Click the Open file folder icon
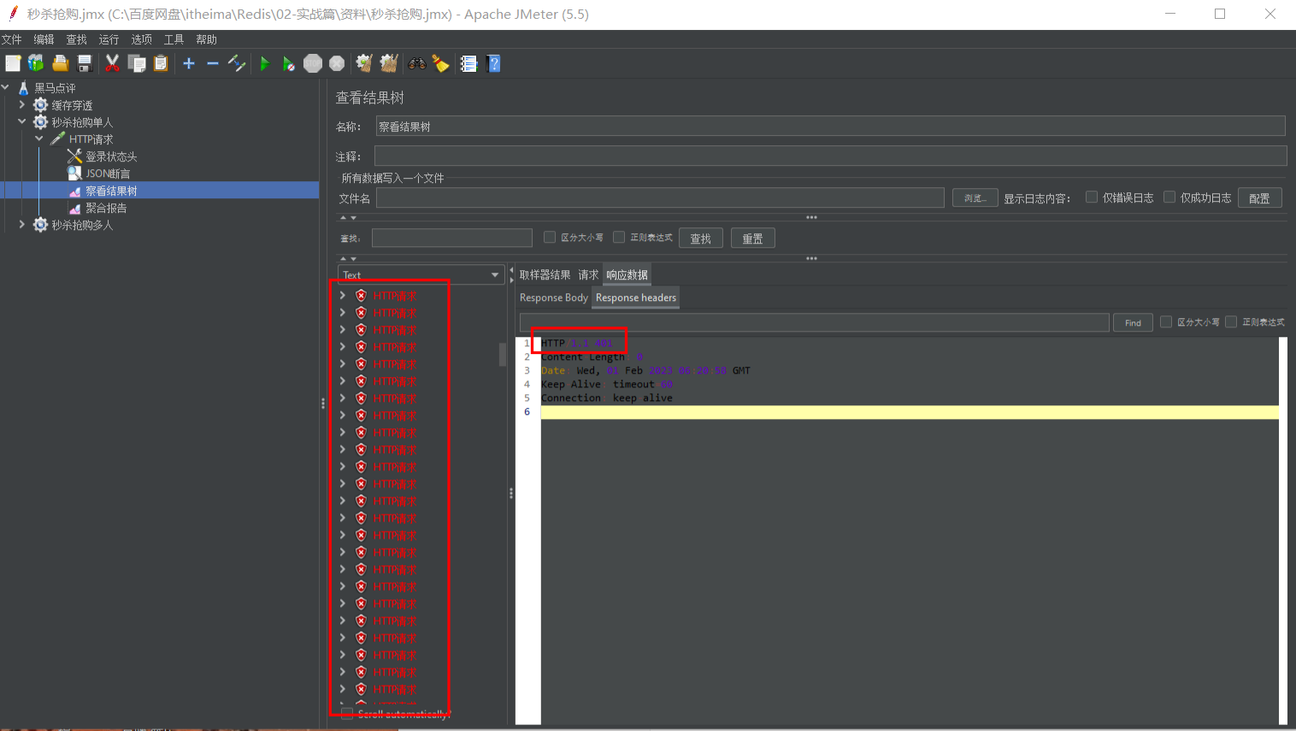1296x731 pixels. [60, 63]
